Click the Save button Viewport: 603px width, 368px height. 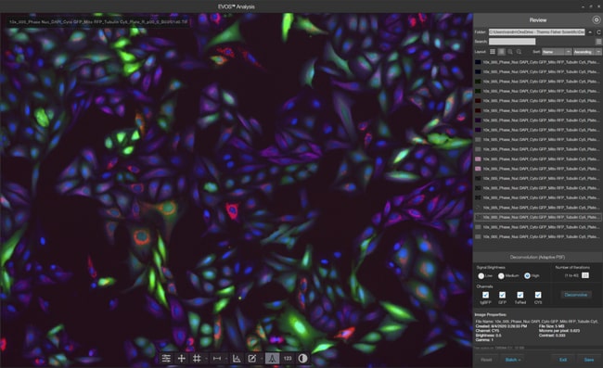[x=589, y=360]
